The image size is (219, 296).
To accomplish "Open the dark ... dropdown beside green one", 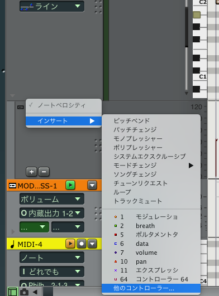I will (x=68, y=227).
